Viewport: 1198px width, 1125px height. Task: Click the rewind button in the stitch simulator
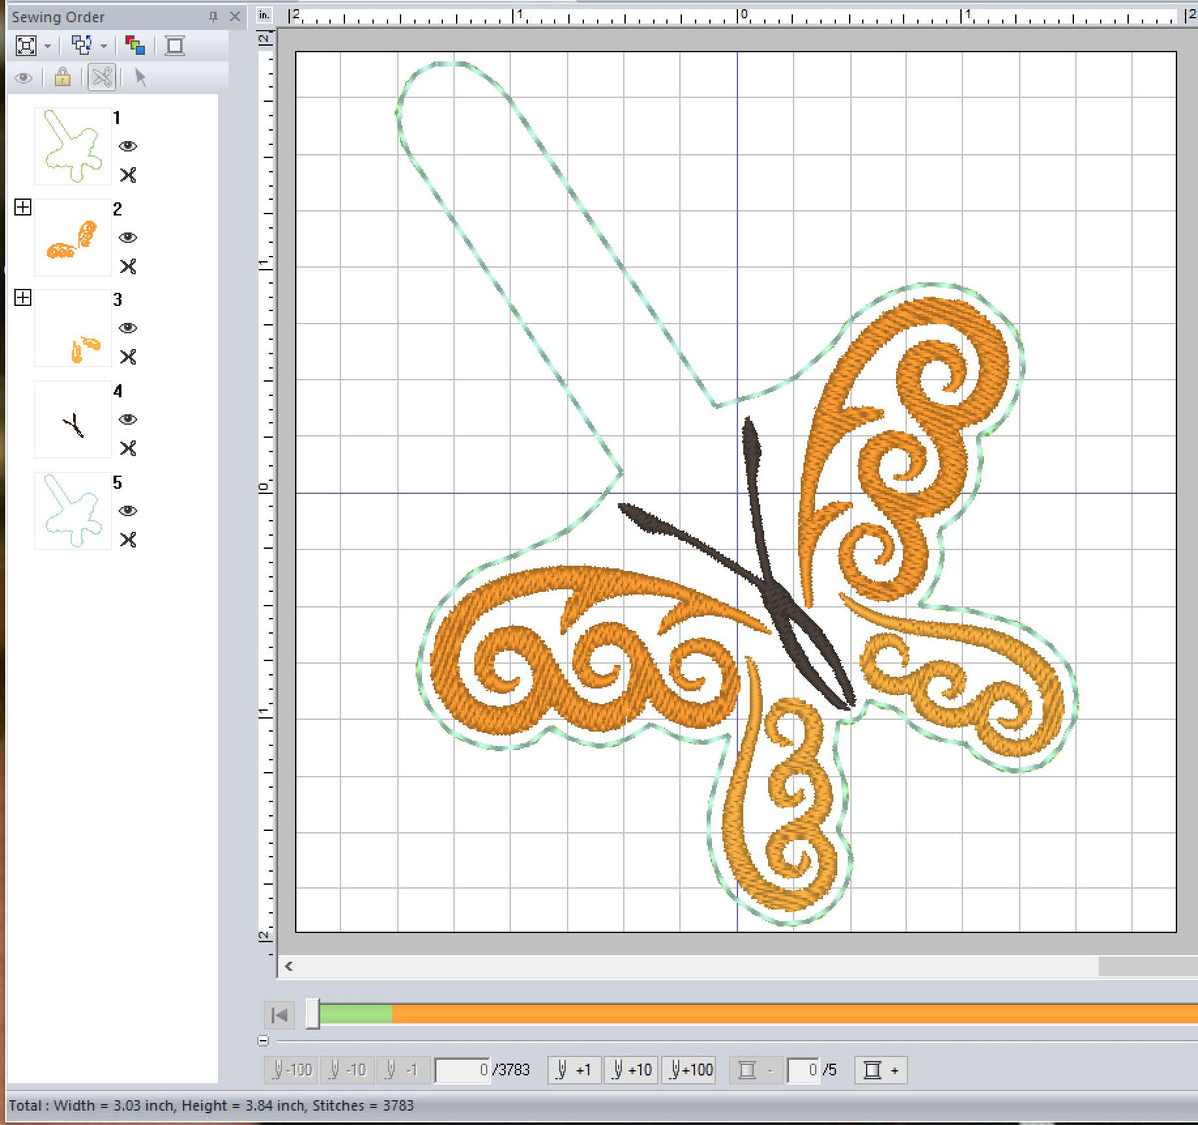coord(279,1014)
